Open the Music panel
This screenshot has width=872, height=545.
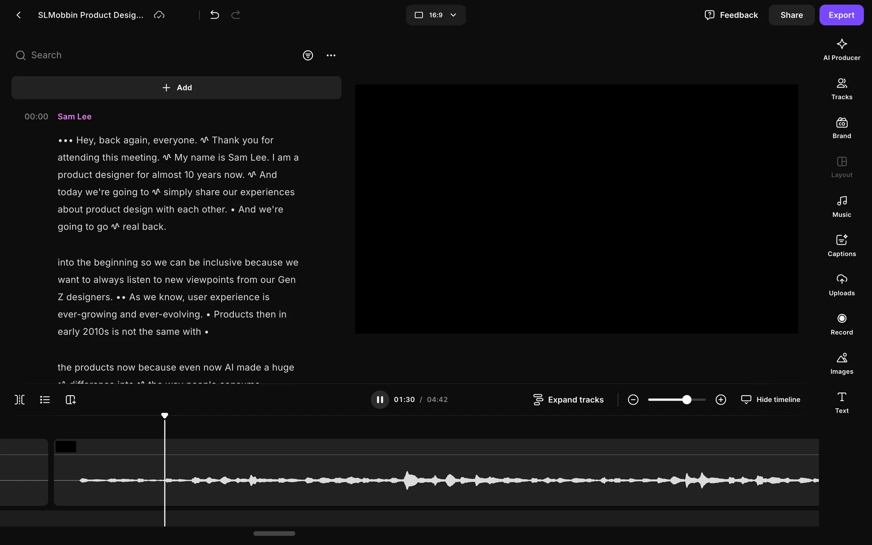(x=841, y=207)
